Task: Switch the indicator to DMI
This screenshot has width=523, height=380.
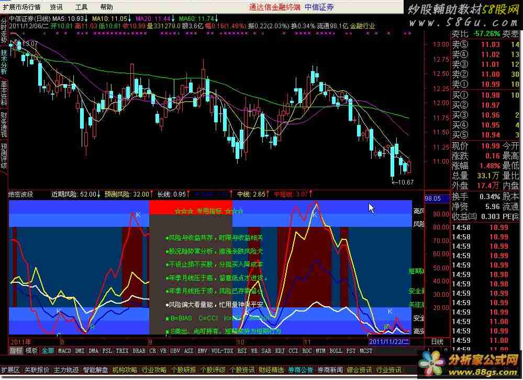Action: (x=80, y=351)
